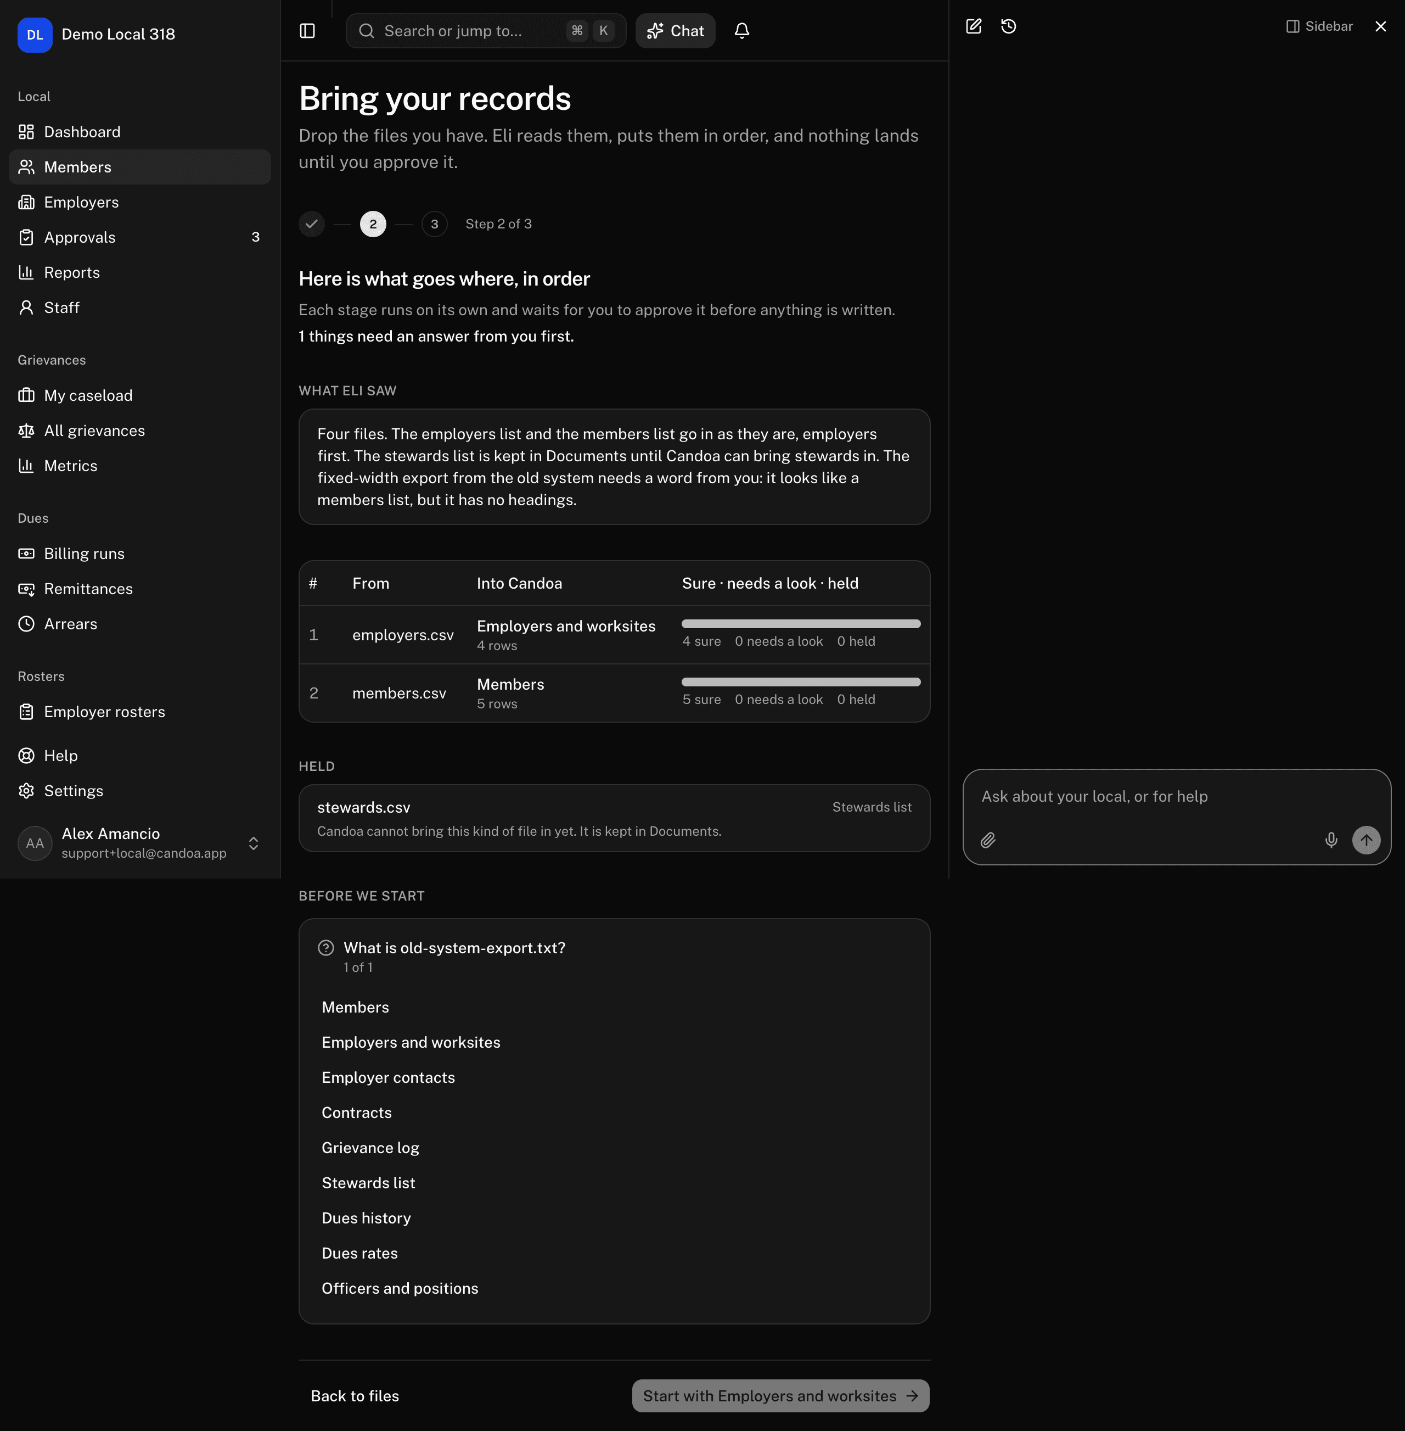Screen dimensions: 1405x1431
Task: Open grievance Metrics
Action: 140,466
